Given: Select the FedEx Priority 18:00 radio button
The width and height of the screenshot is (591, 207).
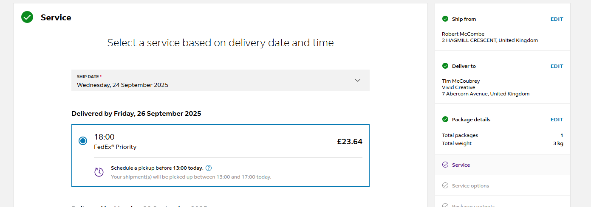Looking at the screenshot, I should point(83,141).
